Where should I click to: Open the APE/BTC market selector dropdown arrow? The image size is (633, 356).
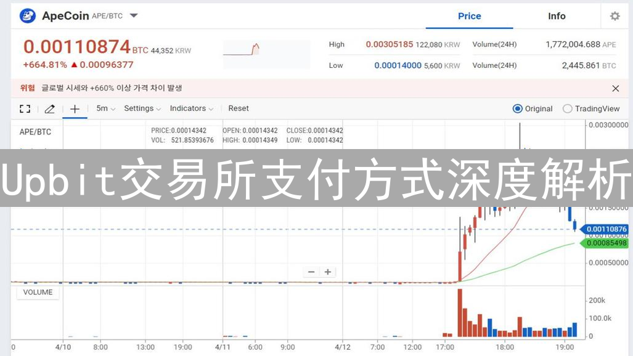(134, 16)
